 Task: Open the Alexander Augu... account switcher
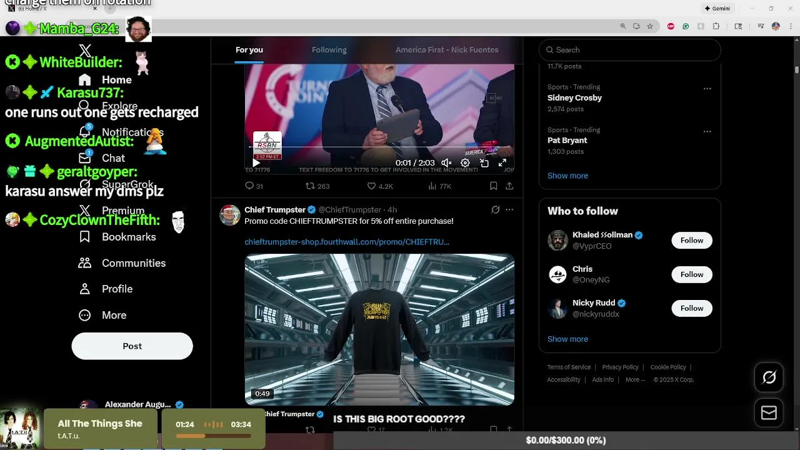pyautogui.click(x=132, y=405)
